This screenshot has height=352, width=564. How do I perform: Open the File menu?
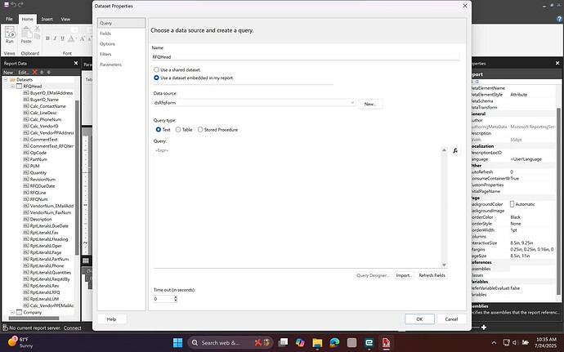point(9,19)
